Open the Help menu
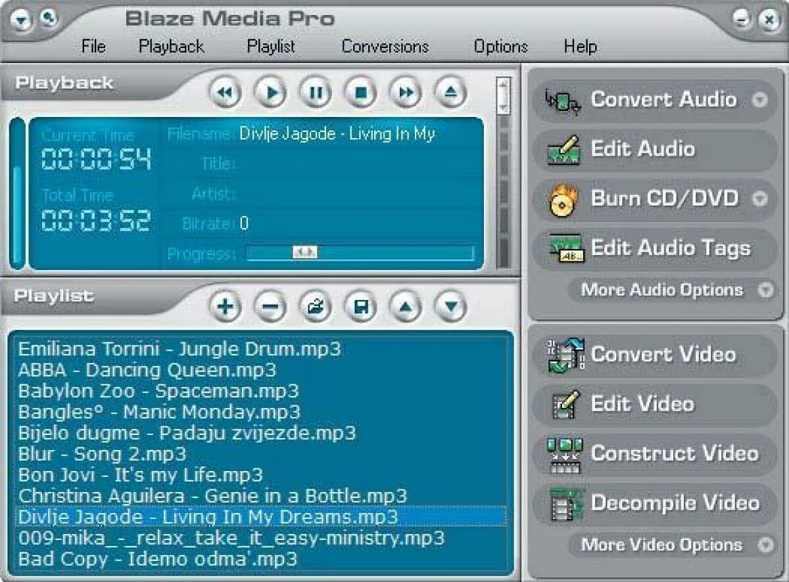 [581, 47]
